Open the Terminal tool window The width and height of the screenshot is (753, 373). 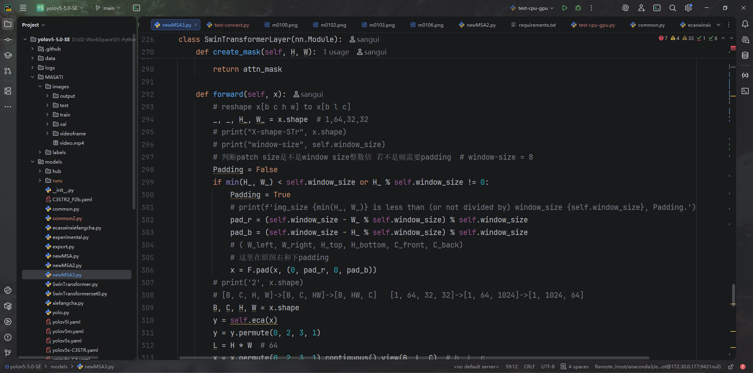click(x=745, y=91)
